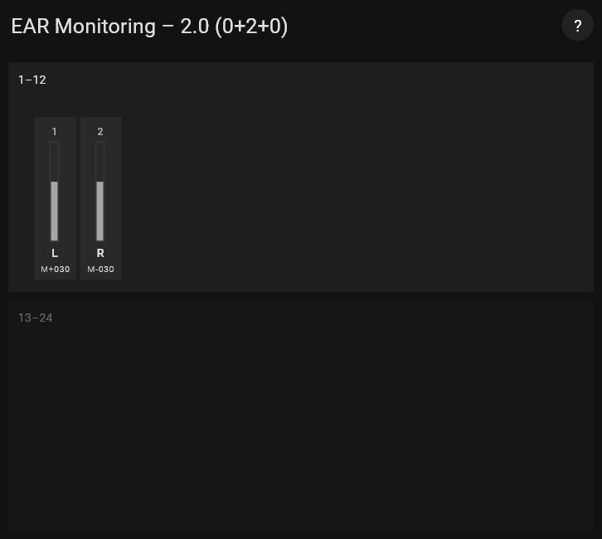Click empty headroom atop channel 2 meter
The height and width of the screenshot is (539, 602).
[x=100, y=160]
